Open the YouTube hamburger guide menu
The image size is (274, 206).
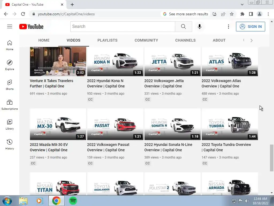[x=10, y=27]
